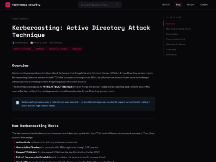
Task: Click the ON THIS PAGE label
Action: [x=174, y=17]
